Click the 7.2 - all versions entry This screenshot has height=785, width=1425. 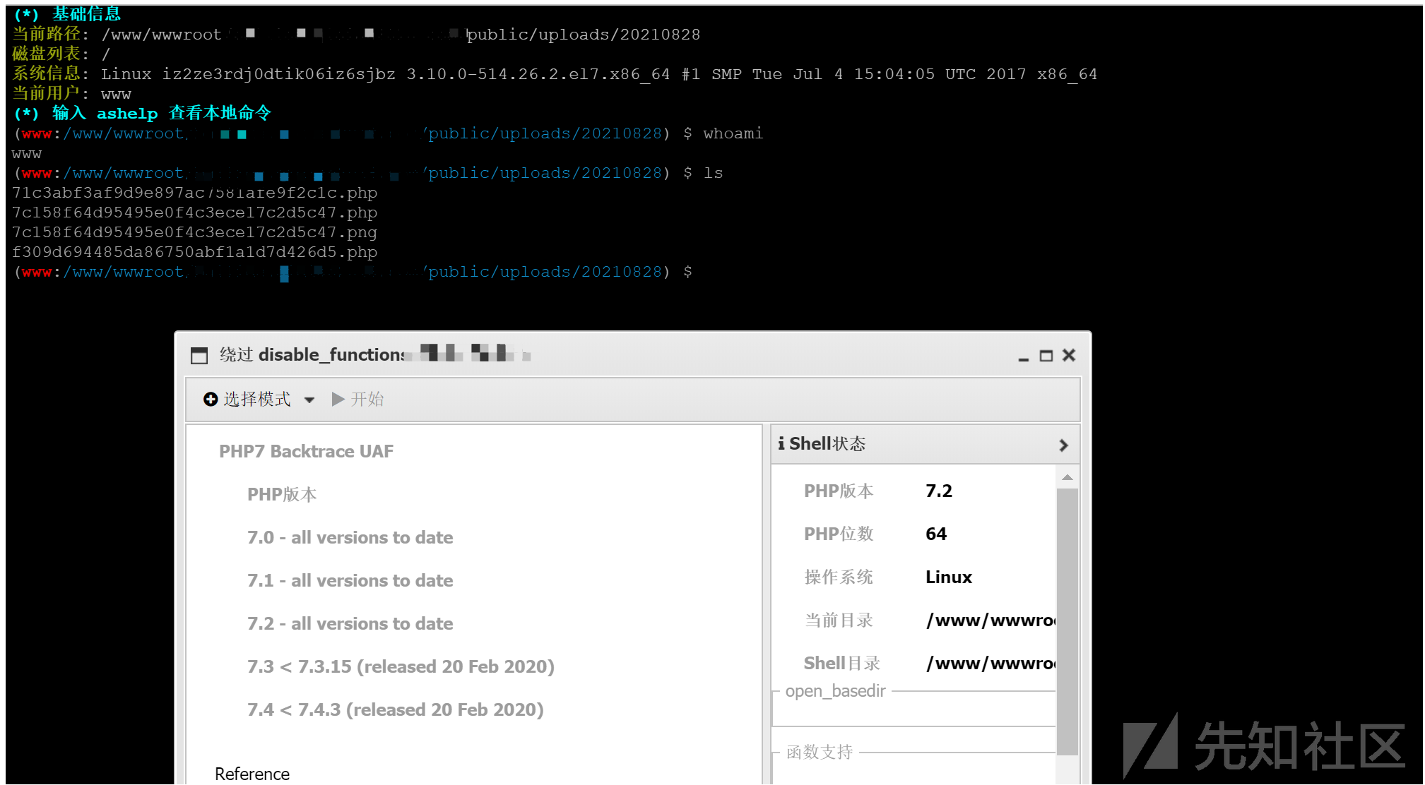coord(350,624)
